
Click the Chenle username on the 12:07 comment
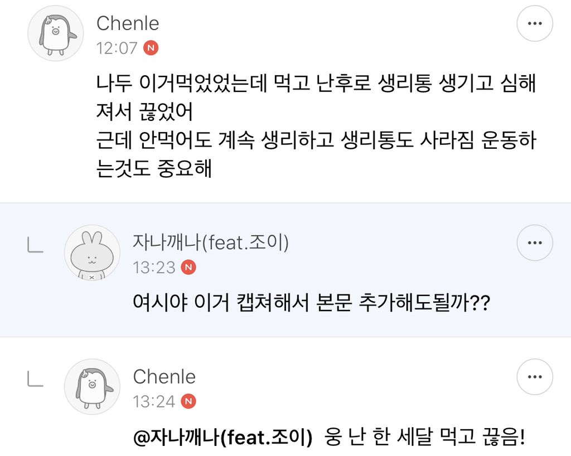click(x=128, y=23)
